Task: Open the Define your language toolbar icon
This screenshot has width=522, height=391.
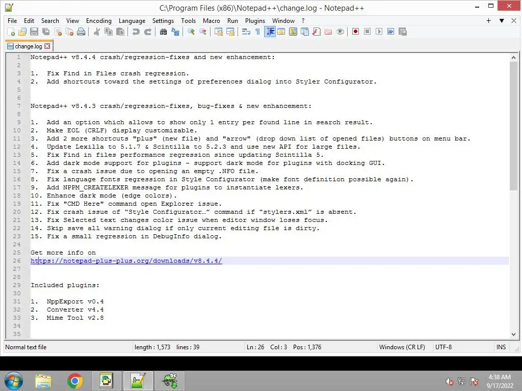Action: click(x=281, y=32)
